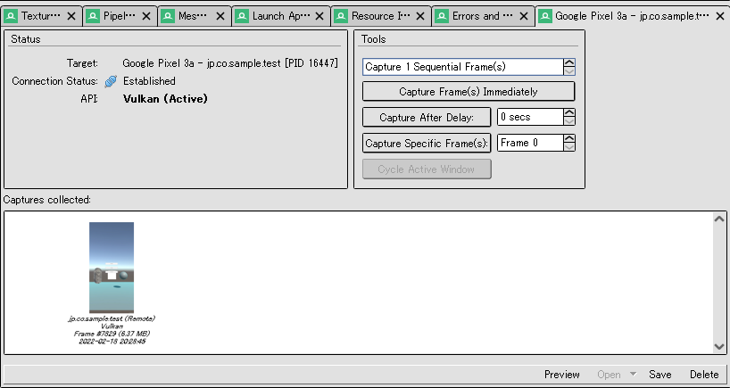Image resolution: width=730 pixels, height=388 pixels.
Task: Click Capture Specific Frame(s) button
Action: 427,144
